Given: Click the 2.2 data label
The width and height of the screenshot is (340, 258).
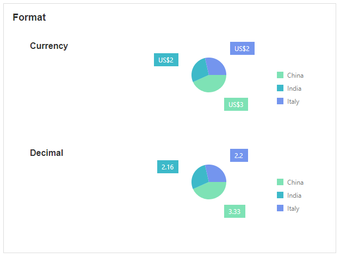Looking at the screenshot, I should point(239,155).
